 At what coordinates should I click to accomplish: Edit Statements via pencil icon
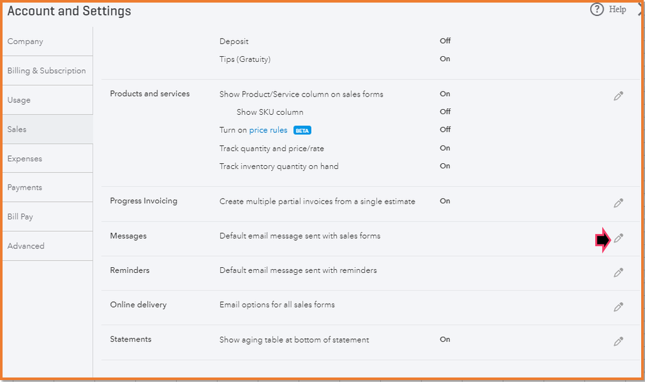[x=618, y=341]
